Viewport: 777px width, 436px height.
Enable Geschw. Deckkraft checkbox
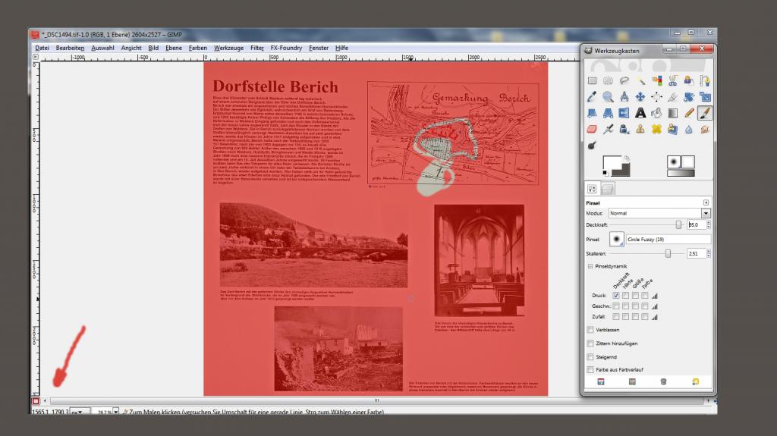point(616,306)
